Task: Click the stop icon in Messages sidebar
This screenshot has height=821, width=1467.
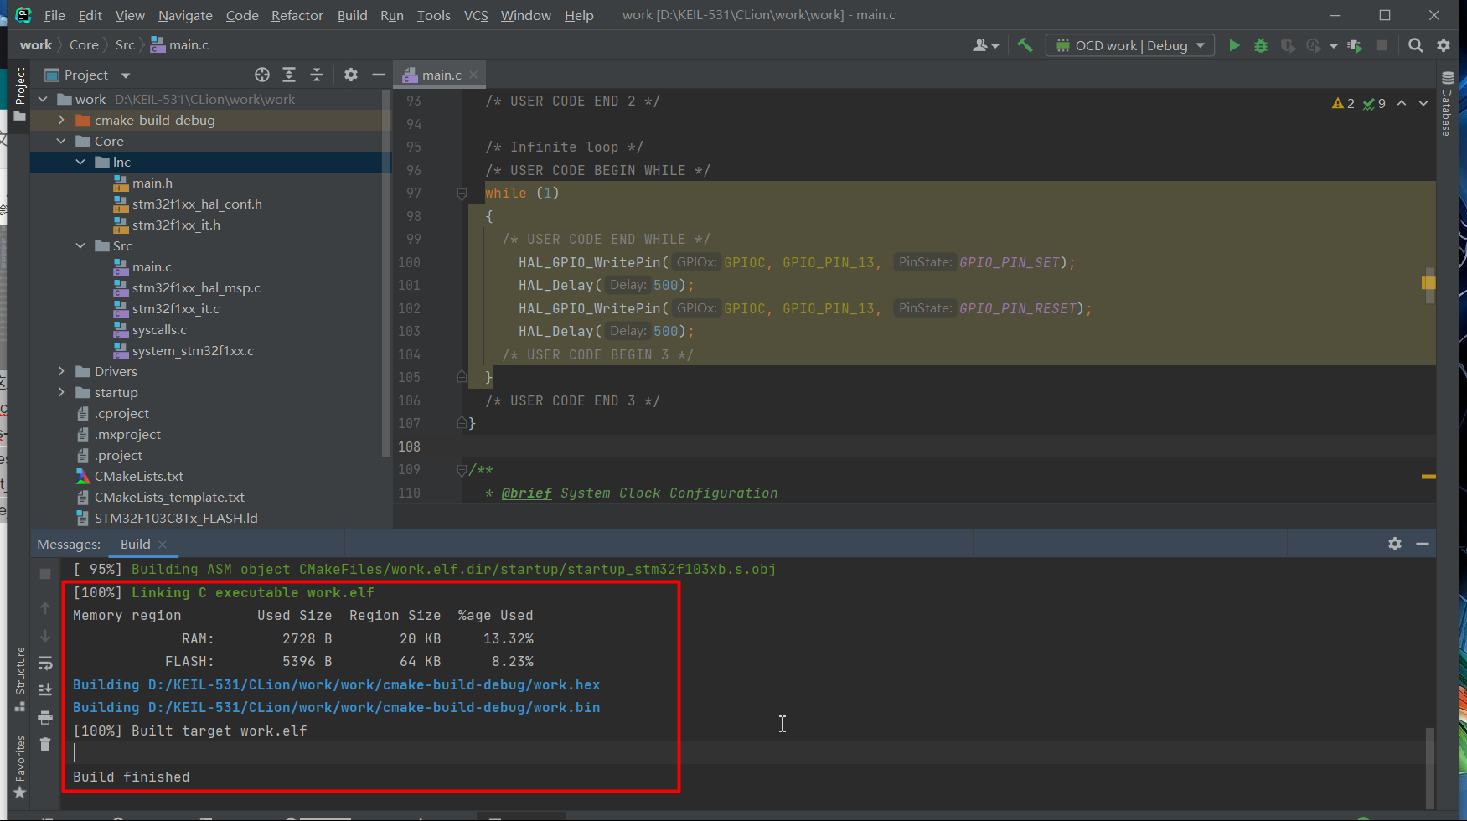Action: tap(45, 574)
